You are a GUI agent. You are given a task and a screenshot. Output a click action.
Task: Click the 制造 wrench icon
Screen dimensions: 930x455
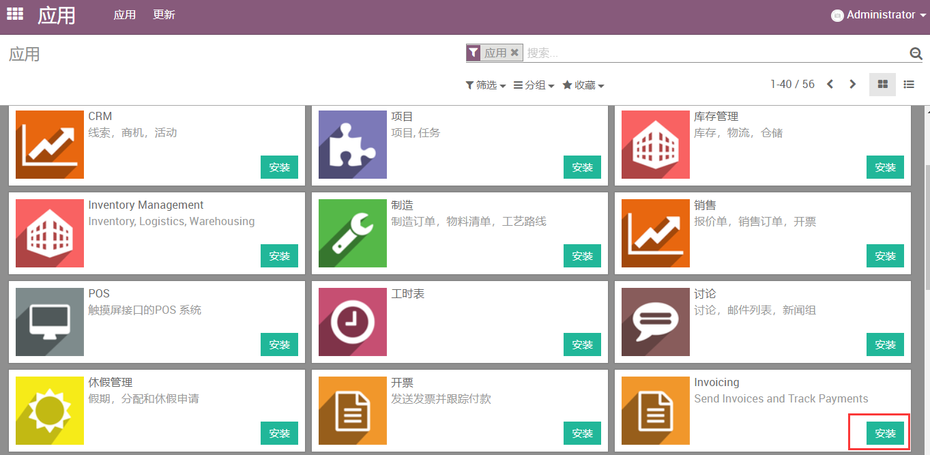[x=353, y=233]
